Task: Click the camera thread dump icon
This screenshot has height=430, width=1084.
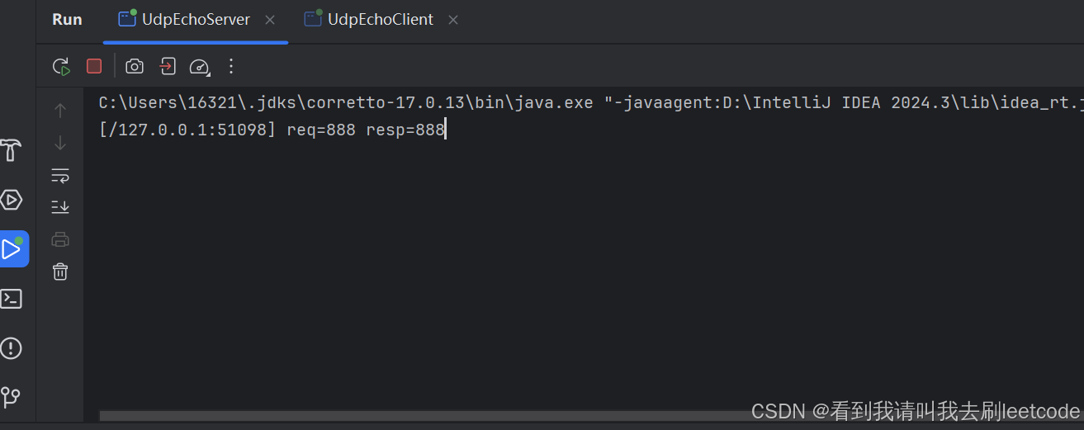Action: click(135, 67)
